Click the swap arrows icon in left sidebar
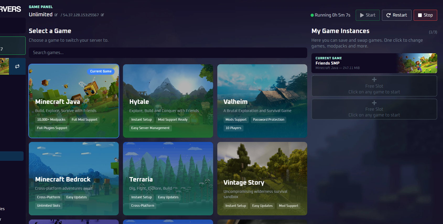The height and width of the screenshot is (224, 443). tap(17, 66)
